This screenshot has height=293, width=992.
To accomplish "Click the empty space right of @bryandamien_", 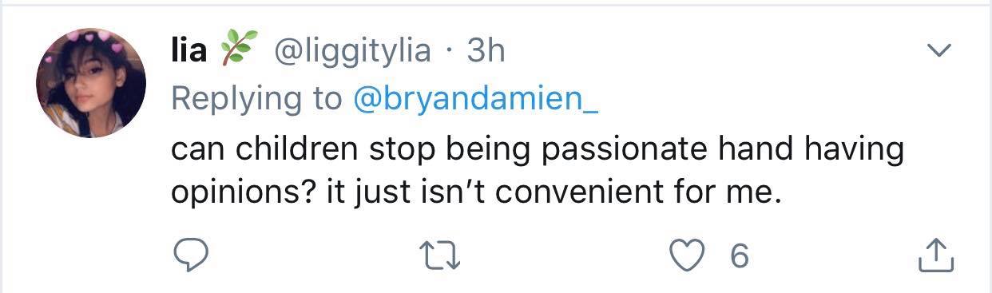I will point(759,100).
